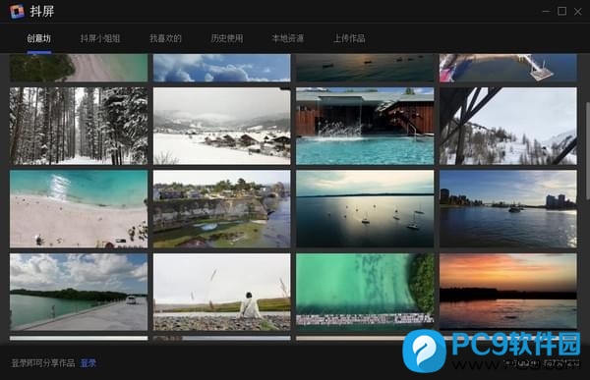Screen dimensions: 590x380
Task: Open the 上传作品 tab
Action: pos(349,38)
